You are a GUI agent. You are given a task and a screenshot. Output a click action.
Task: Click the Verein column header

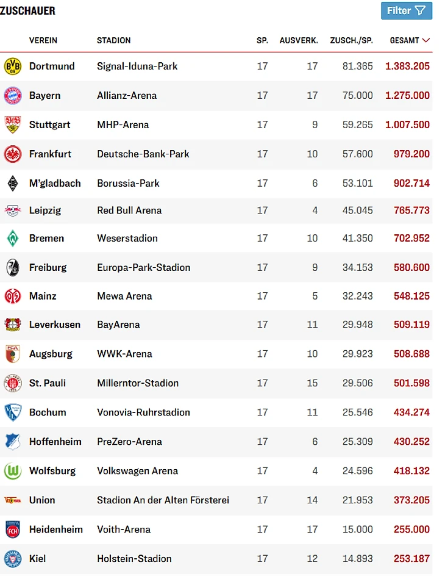(x=43, y=40)
